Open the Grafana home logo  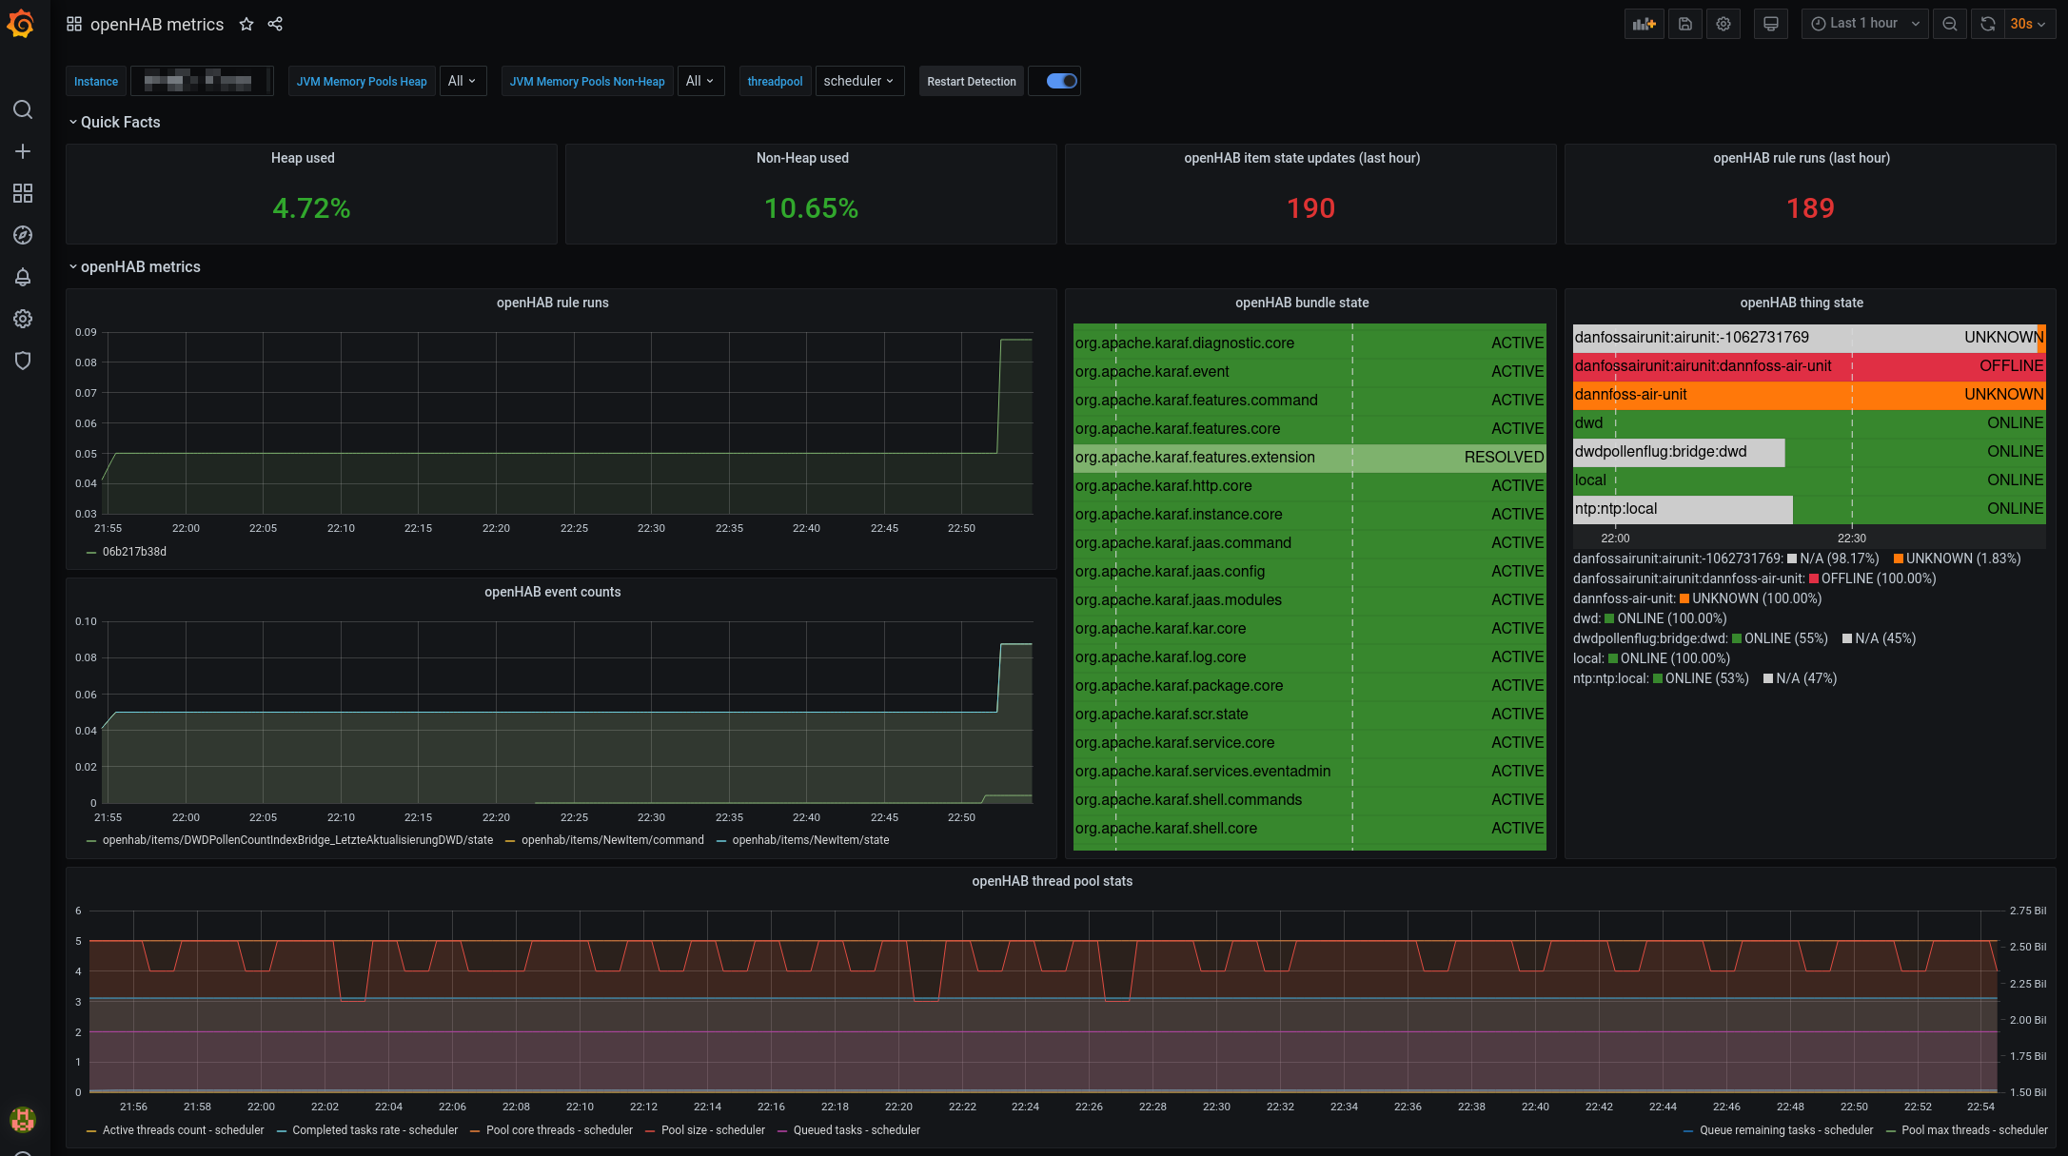coord(21,24)
